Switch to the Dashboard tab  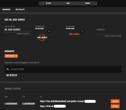tap(6, 10)
